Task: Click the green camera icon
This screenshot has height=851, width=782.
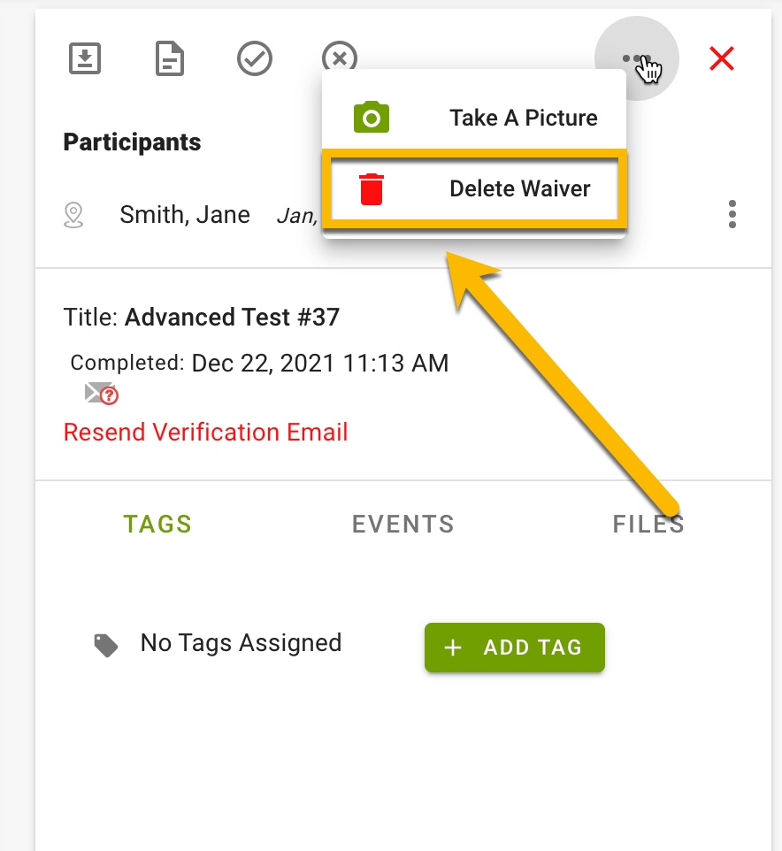Action: [372, 117]
